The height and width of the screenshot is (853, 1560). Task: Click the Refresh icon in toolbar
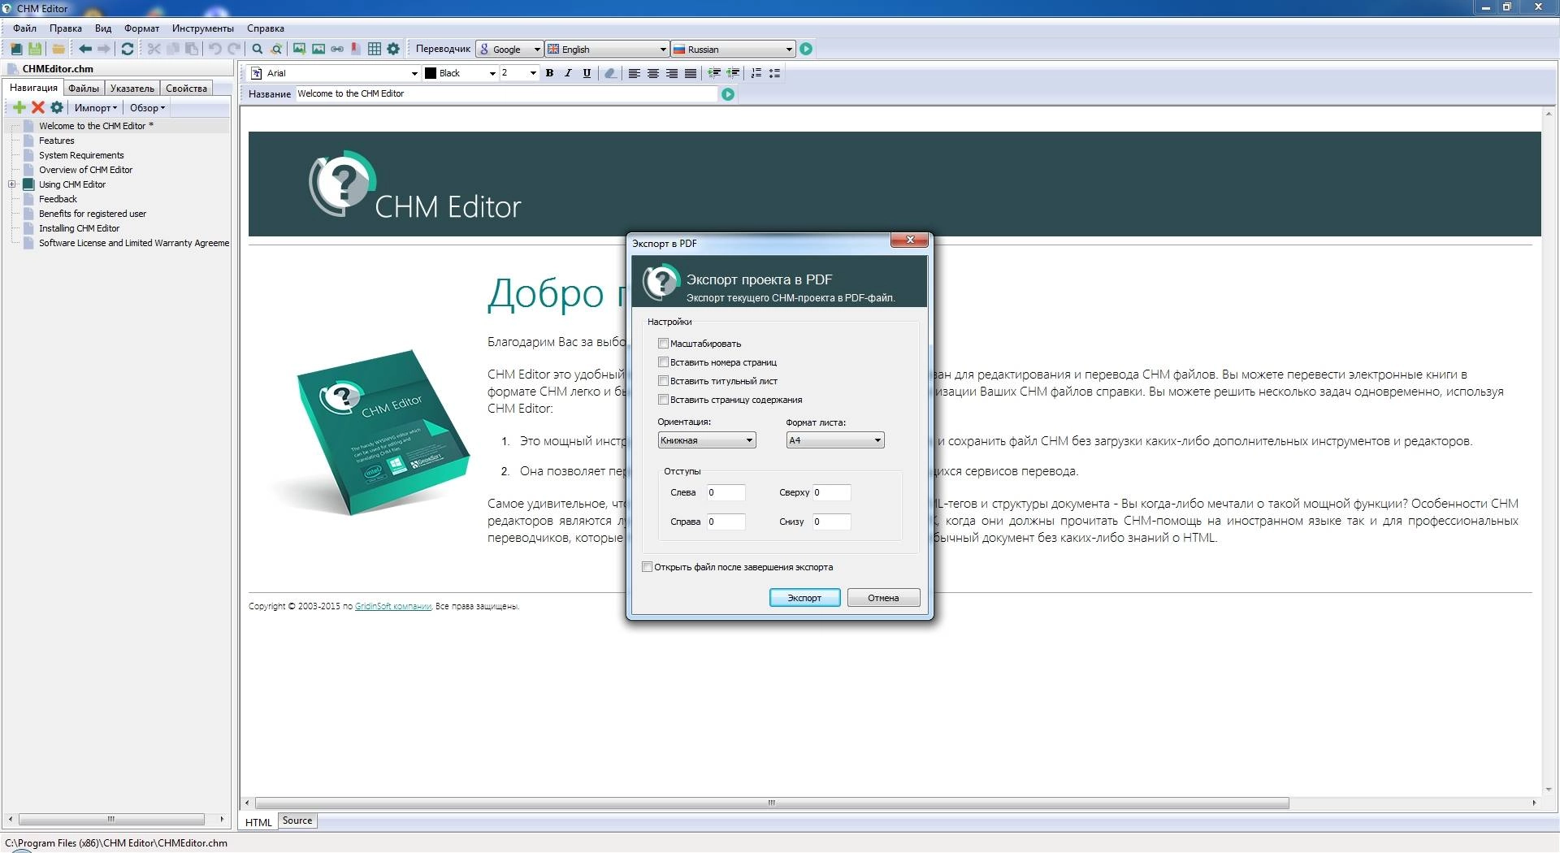pos(128,49)
